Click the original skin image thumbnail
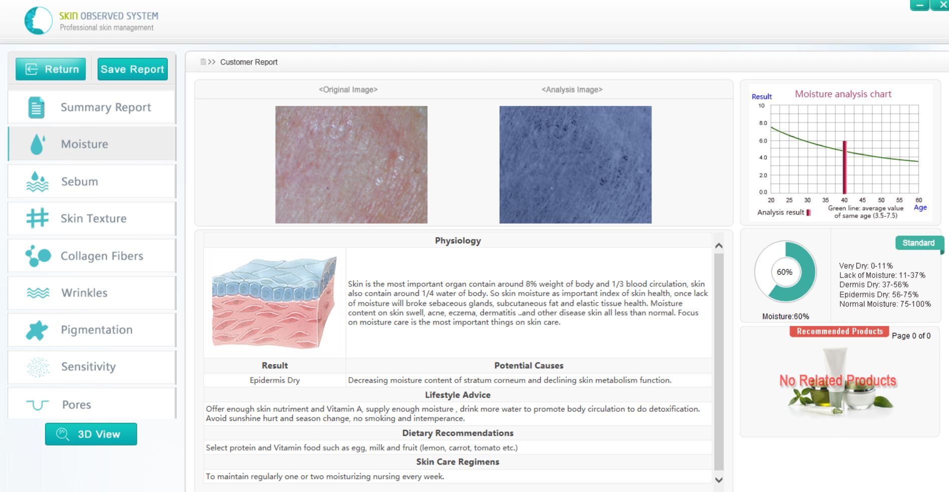 click(351, 164)
